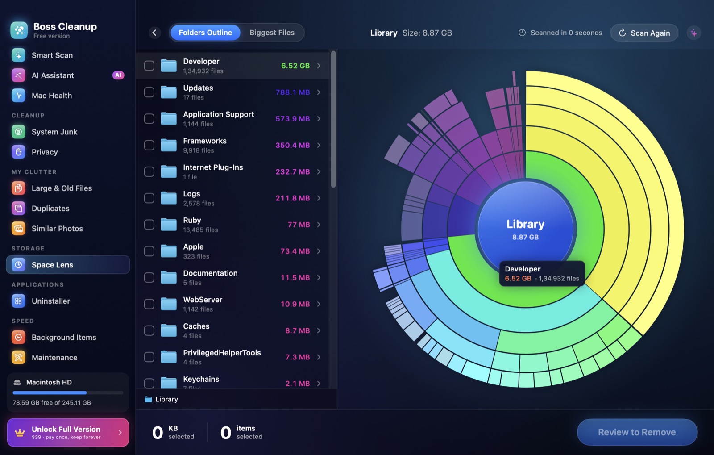714x455 pixels.
Task: Expand the Internet Plug-Ins row chevron
Action: [x=319, y=172]
